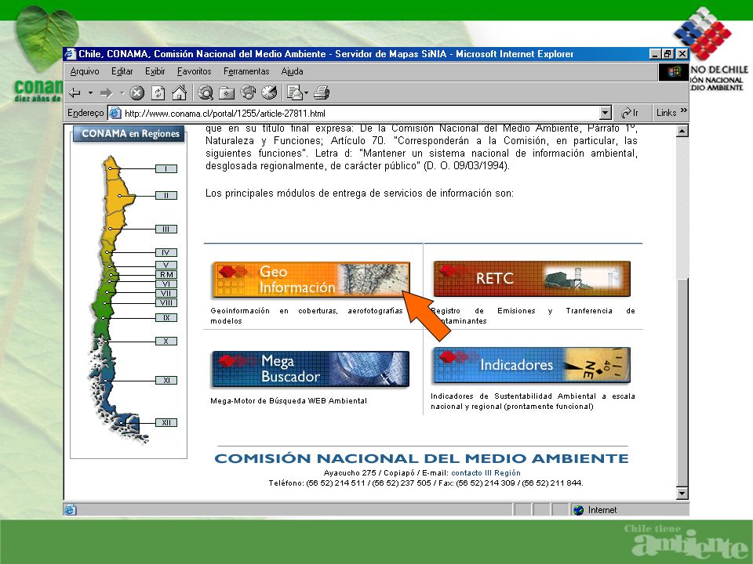This screenshot has width=753, height=564.
Task: Open the Search pane toolbar icon
Action: (x=206, y=92)
